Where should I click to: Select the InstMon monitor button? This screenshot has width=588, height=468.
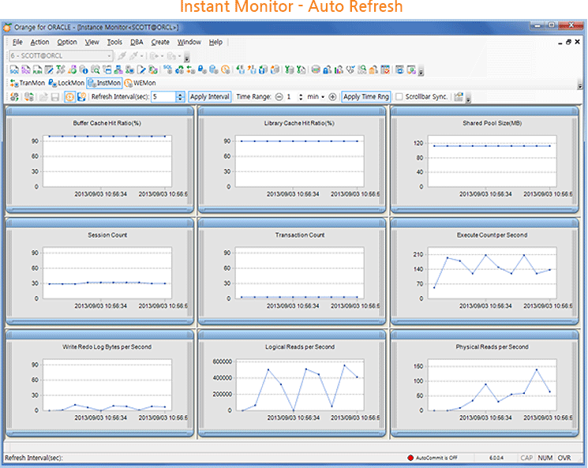(105, 83)
